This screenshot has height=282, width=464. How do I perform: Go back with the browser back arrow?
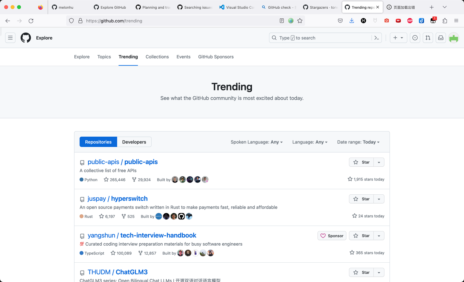[x=8, y=21]
